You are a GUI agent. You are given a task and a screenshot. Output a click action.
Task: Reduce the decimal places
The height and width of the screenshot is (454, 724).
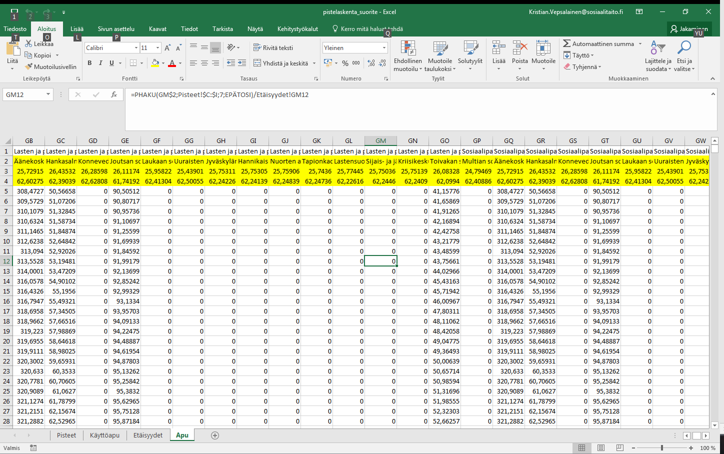click(x=382, y=63)
